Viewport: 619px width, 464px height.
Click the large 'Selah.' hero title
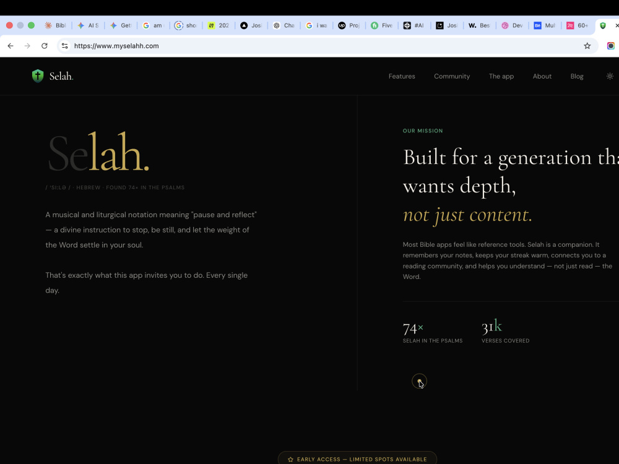(x=98, y=153)
